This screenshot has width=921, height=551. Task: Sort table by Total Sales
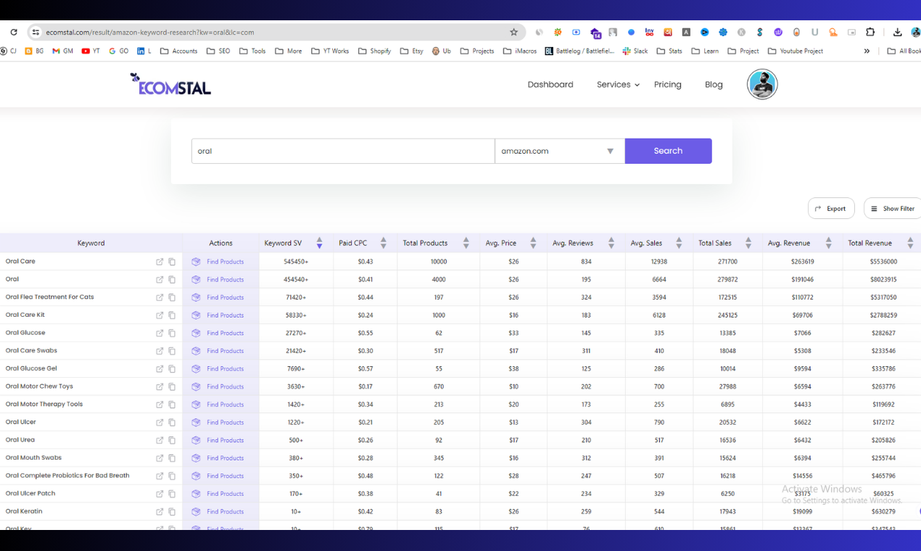coord(748,243)
